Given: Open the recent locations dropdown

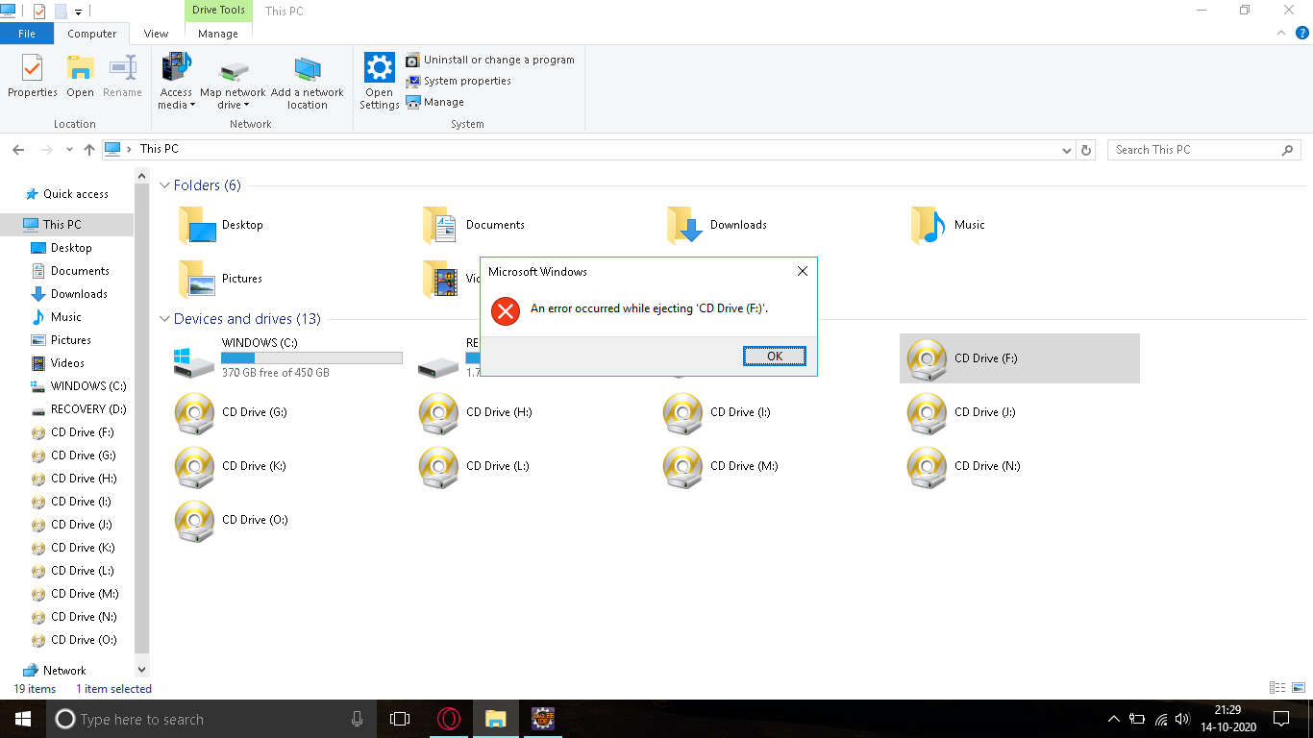Looking at the screenshot, I should pos(69,150).
